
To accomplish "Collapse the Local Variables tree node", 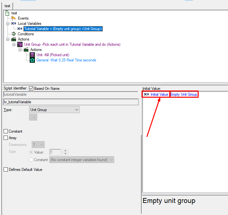I will pyautogui.click(x=8, y=24).
